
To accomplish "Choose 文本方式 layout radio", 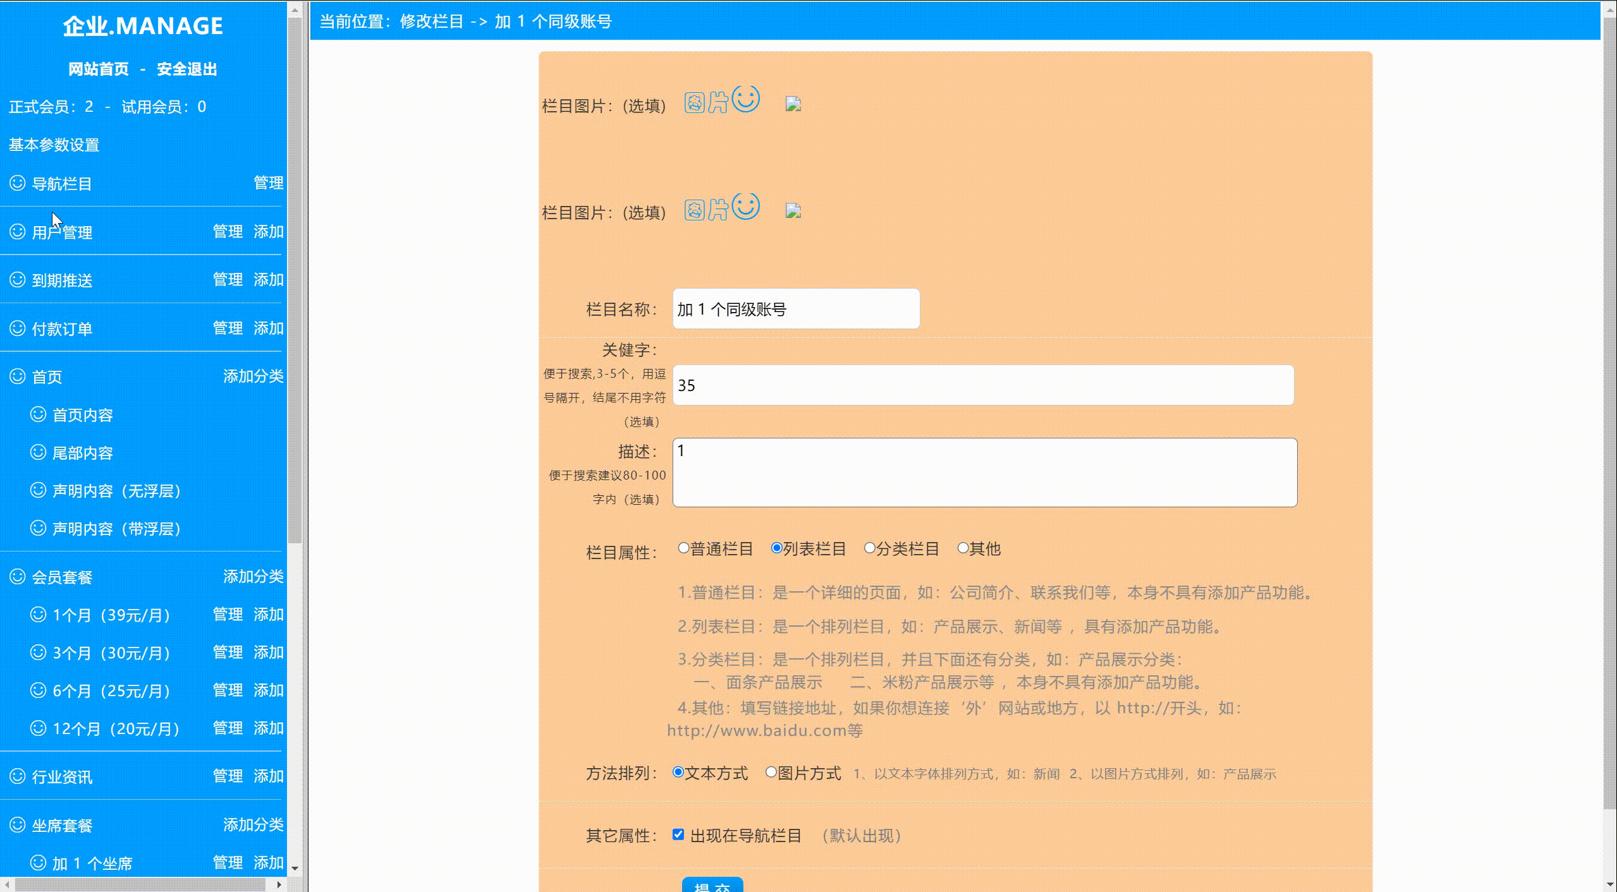I will click(x=678, y=772).
